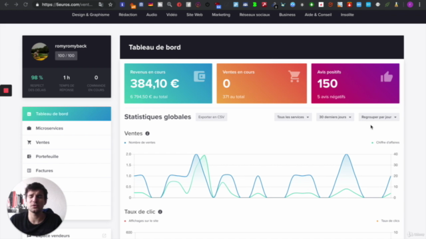Toggle the Affichages sur le site legend item
Screen dimensions: 426x239
tap(141, 221)
